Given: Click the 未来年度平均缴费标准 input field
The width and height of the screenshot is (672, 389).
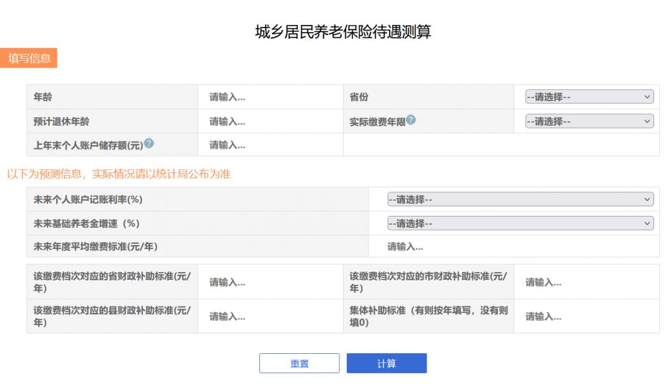Looking at the screenshot, I should [x=517, y=247].
